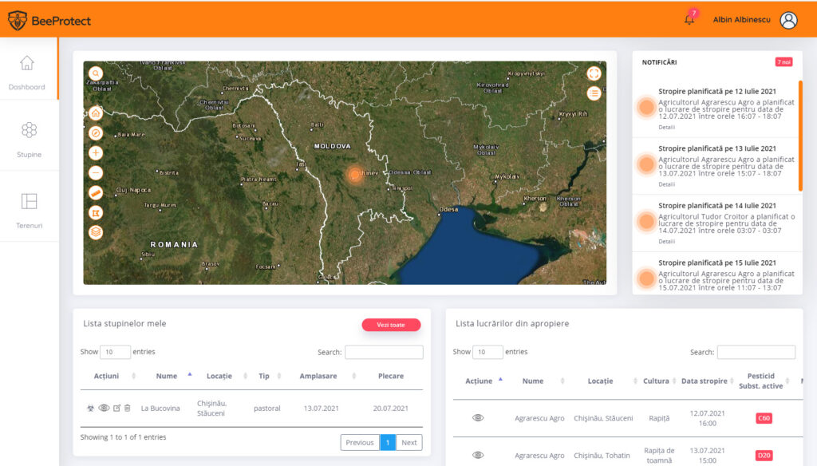Switch the map to fullscreen

(594, 73)
